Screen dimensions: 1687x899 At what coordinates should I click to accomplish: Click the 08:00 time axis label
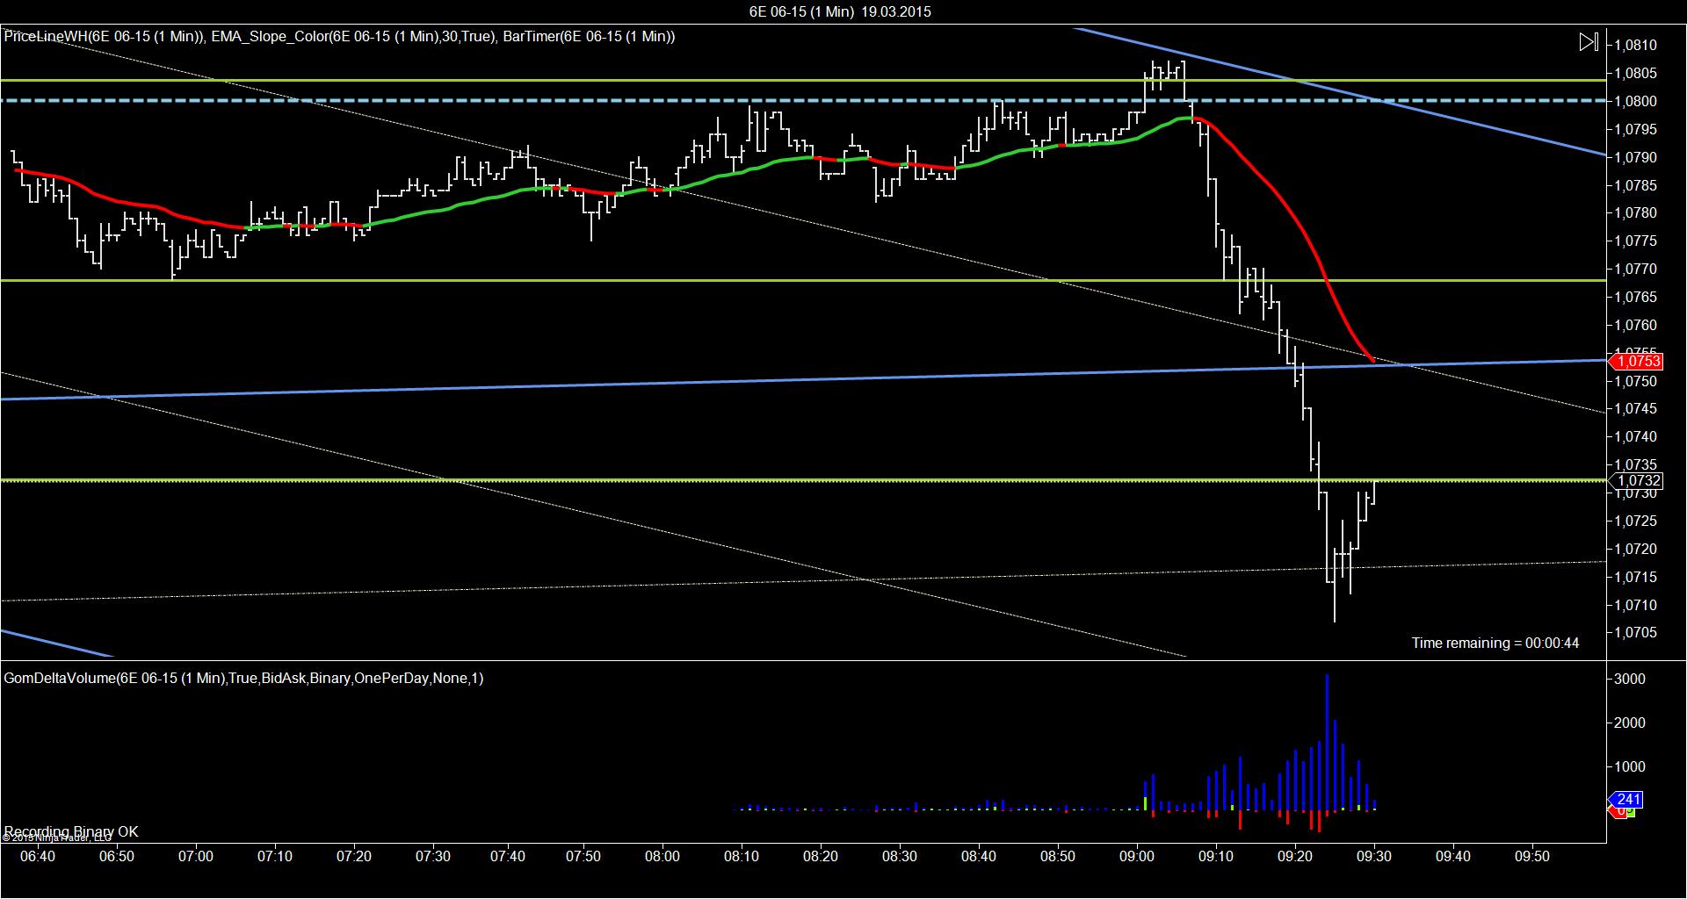pos(662,856)
